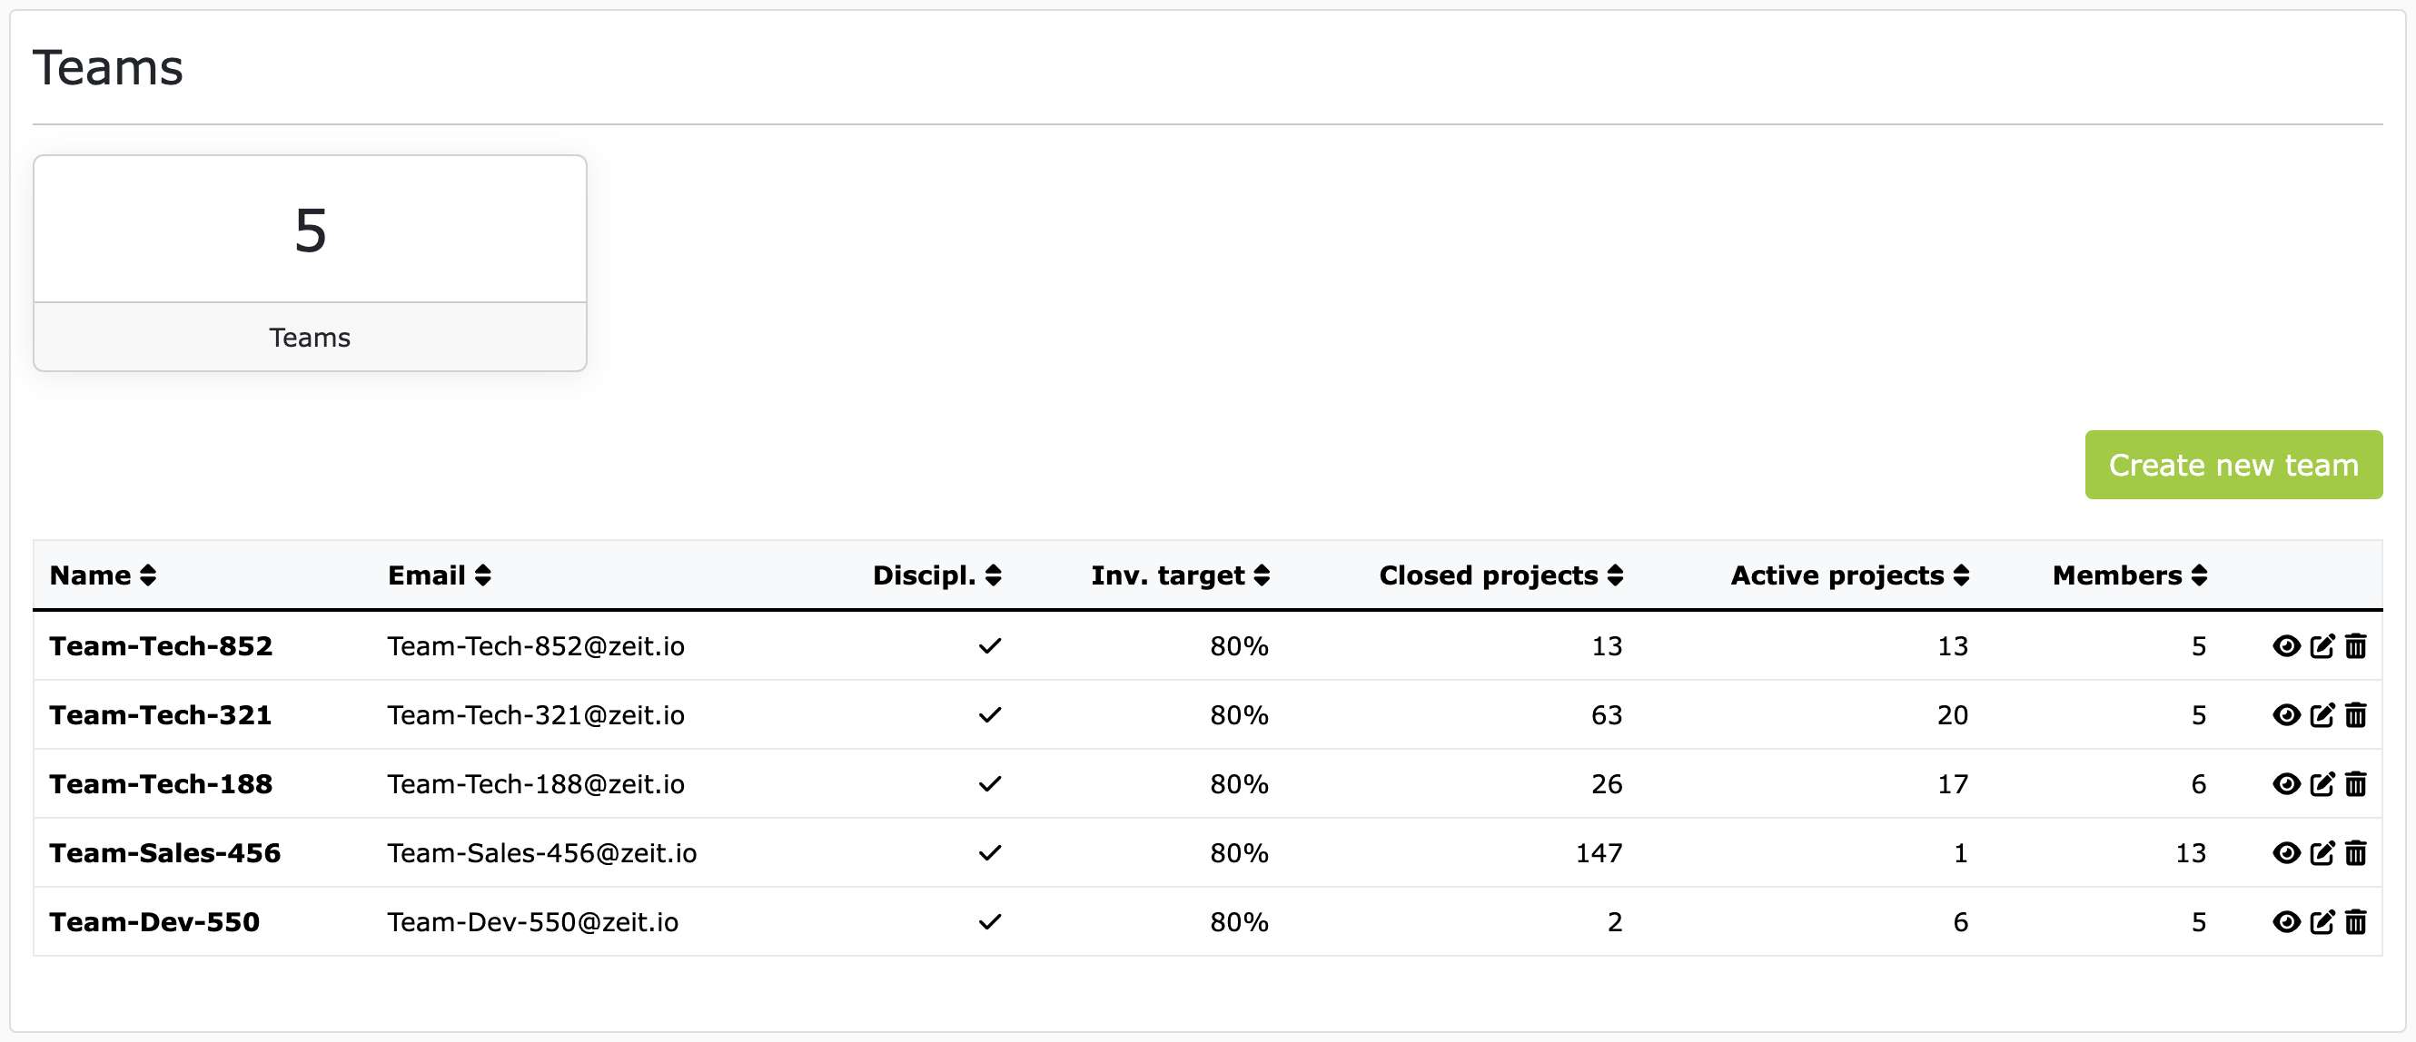Click the Teams count card showing 5
Viewport: 2416px width, 1042px height.
pos(310,262)
